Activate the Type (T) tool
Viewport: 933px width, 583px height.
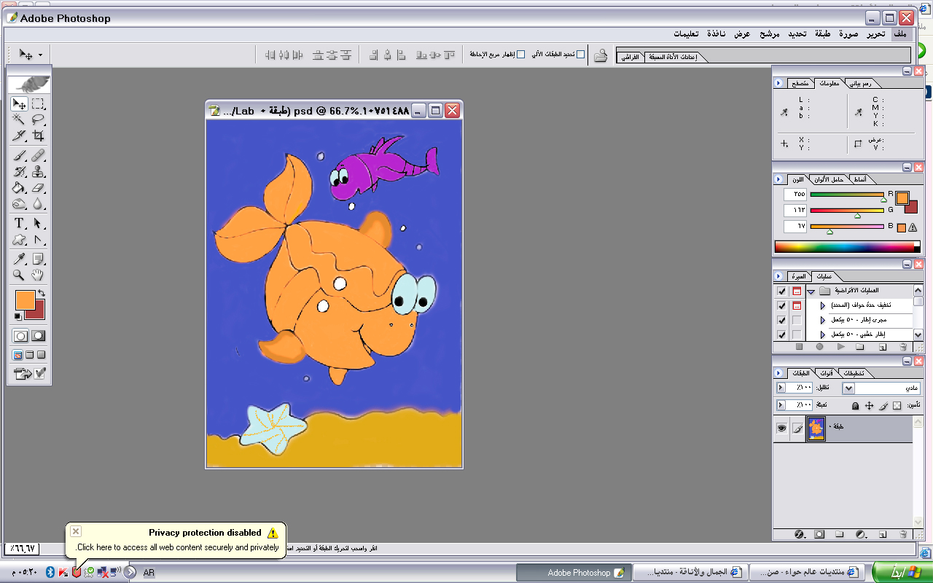pyautogui.click(x=20, y=223)
